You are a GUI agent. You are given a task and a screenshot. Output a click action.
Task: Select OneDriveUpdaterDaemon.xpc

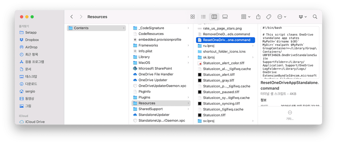161,86
